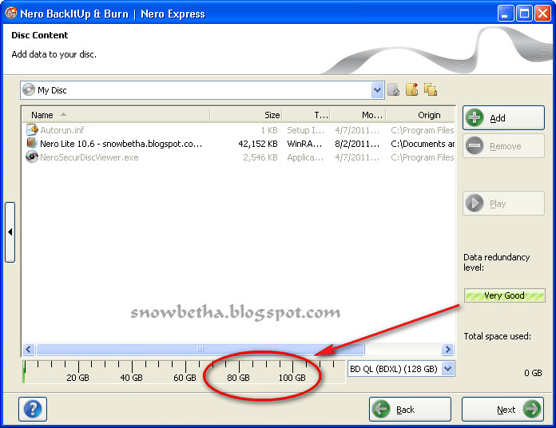Screen dimensions: 556x428
Task: Minimize the Nero Express window
Action: 506,14
